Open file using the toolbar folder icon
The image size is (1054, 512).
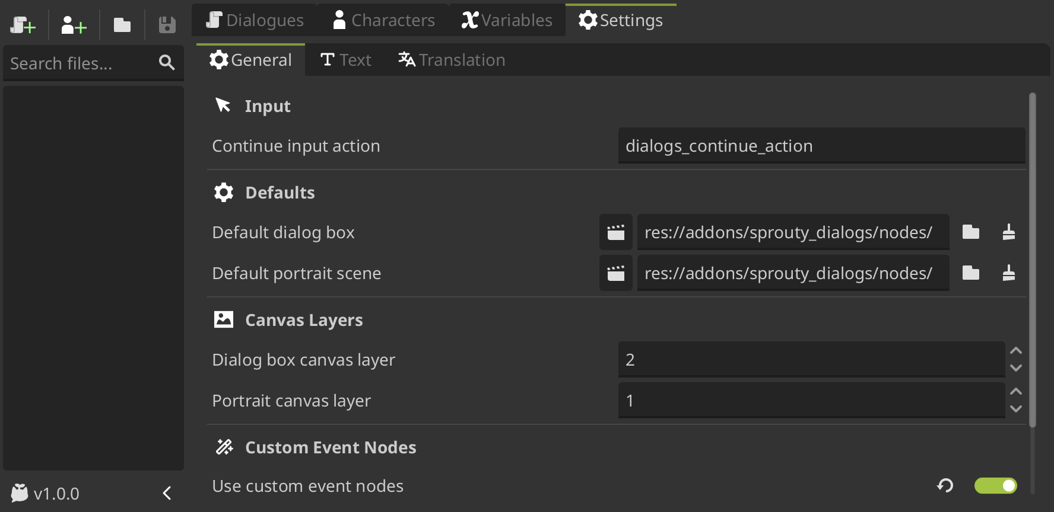[x=122, y=25]
